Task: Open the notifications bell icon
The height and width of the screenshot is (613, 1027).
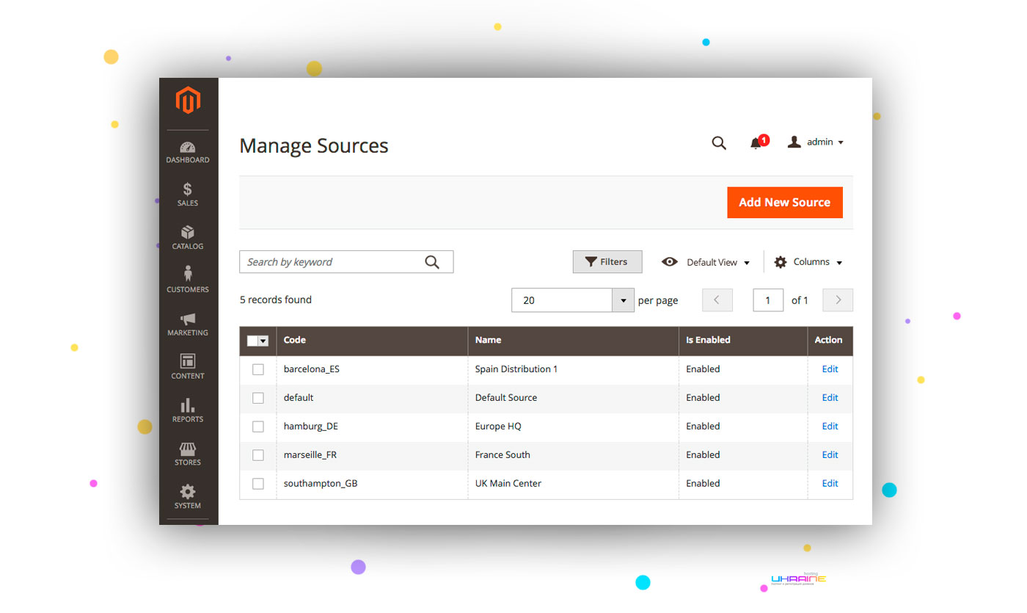Action: pos(756,143)
